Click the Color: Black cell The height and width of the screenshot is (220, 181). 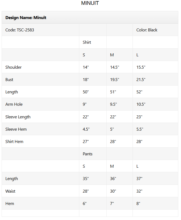pyautogui.click(x=147, y=30)
